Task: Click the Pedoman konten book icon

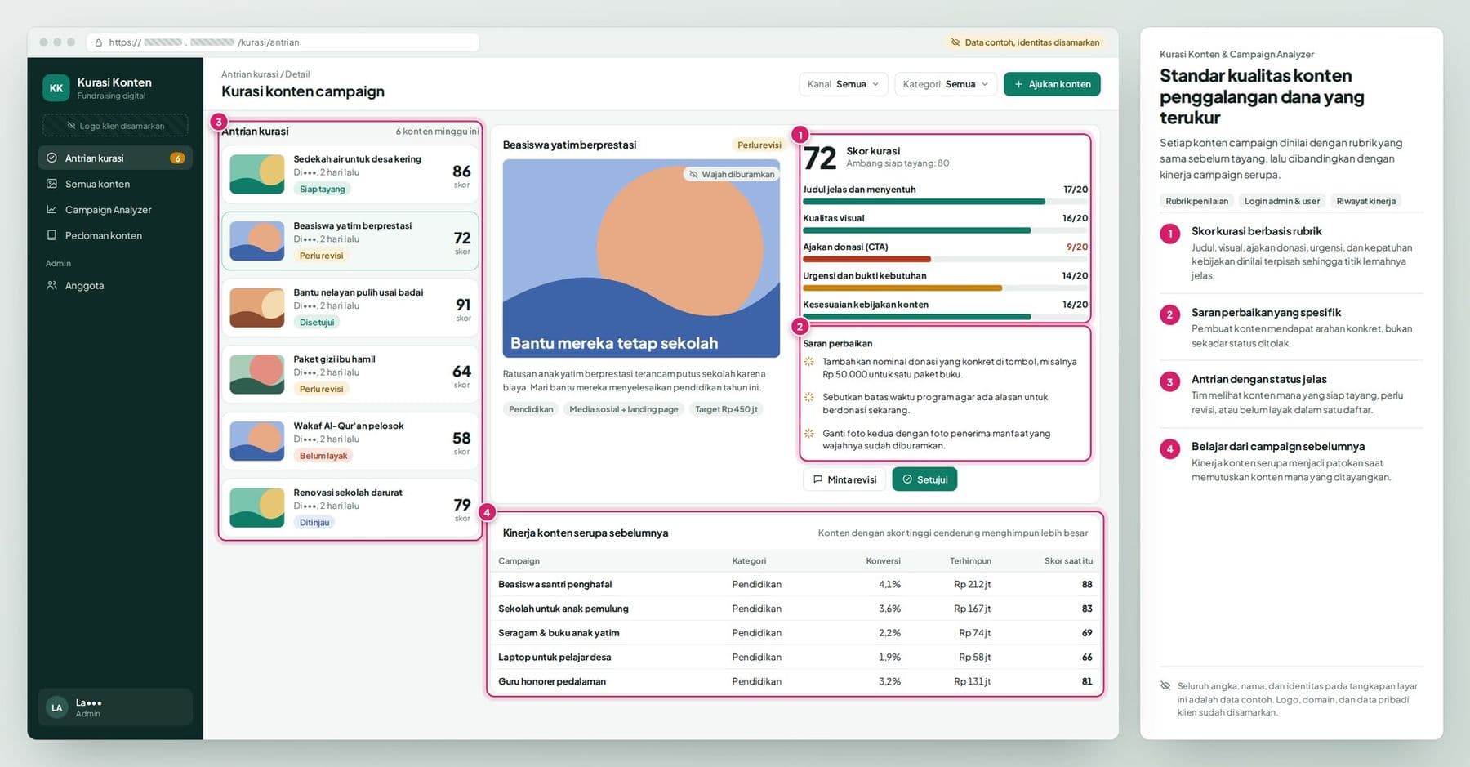Action: [52, 235]
